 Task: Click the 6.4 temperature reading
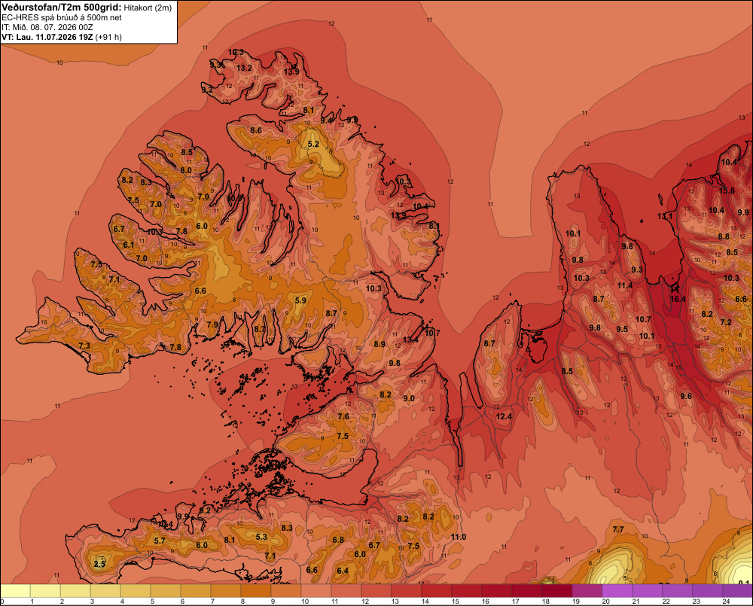pos(343,571)
